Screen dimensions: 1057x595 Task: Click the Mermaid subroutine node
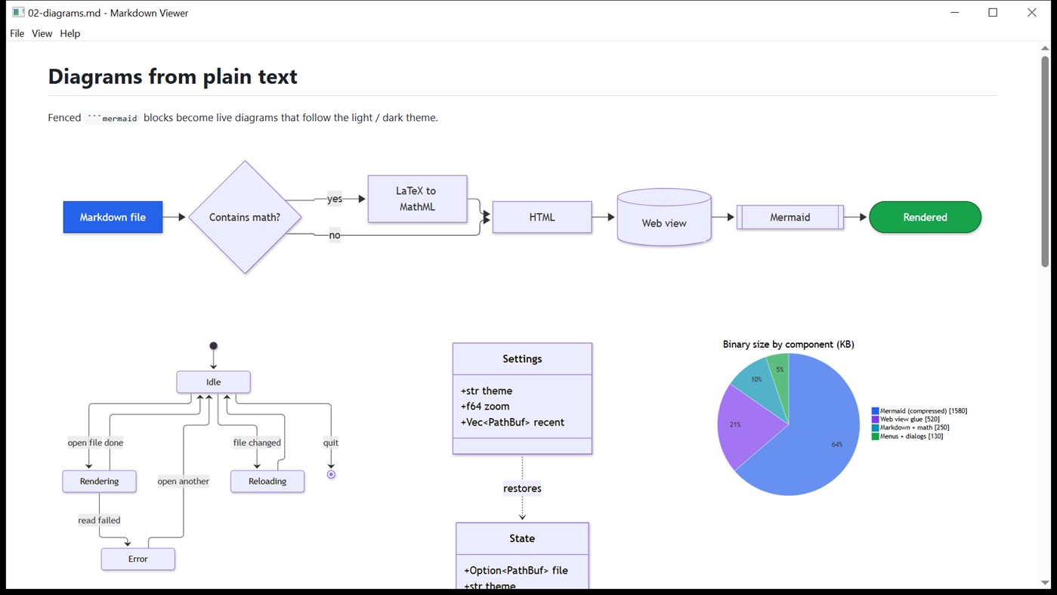tap(790, 217)
